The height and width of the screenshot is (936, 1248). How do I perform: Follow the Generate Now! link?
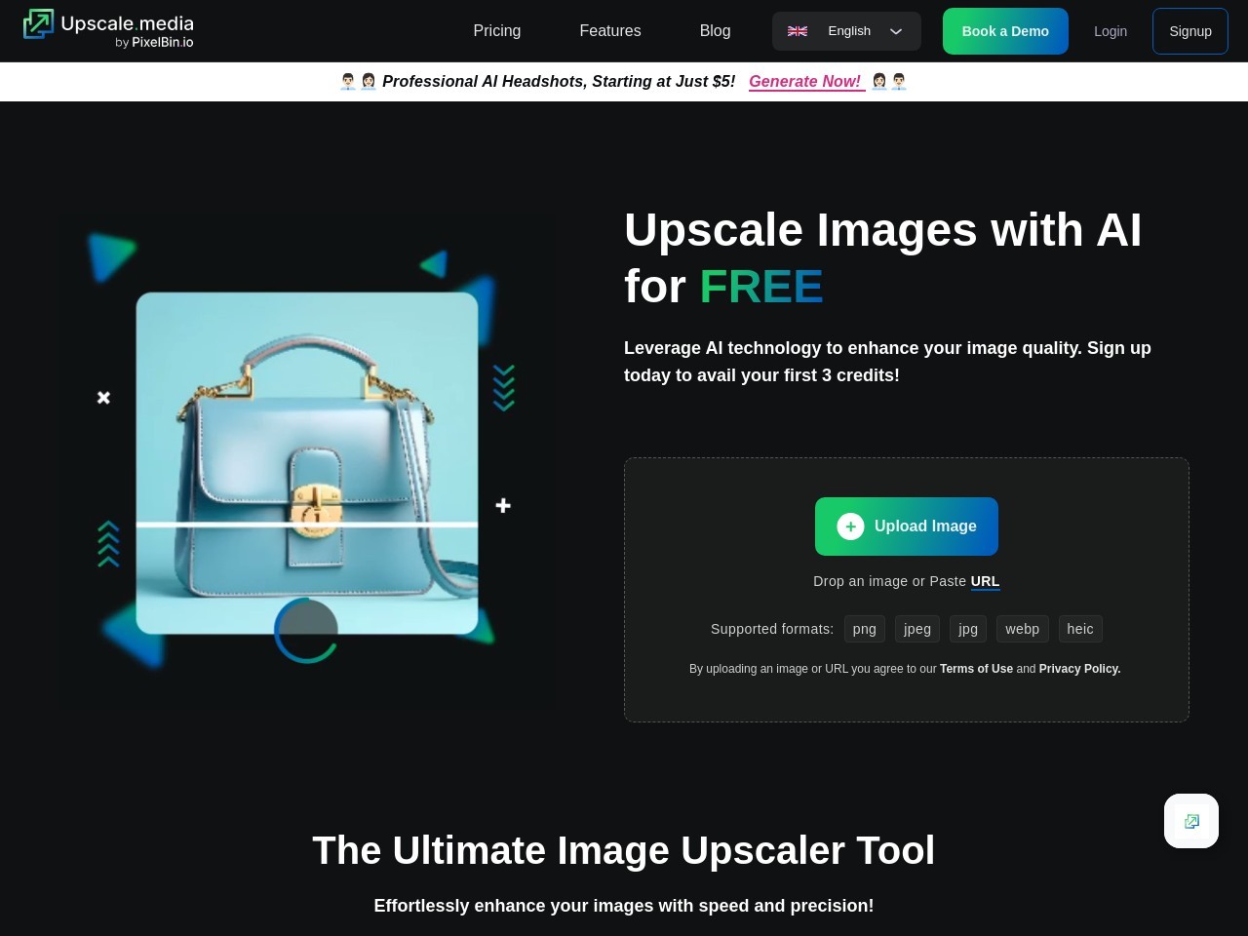805,82
